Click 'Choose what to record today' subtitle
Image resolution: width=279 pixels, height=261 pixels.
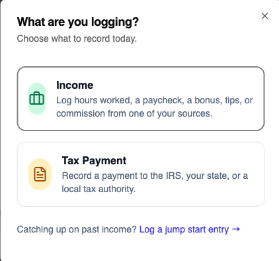pyautogui.click(x=77, y=38)
